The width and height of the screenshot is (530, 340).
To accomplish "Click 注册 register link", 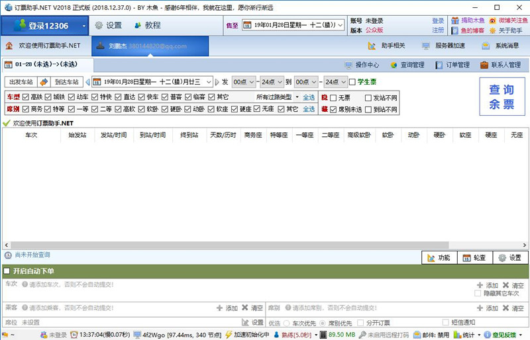I will (438, 30).
